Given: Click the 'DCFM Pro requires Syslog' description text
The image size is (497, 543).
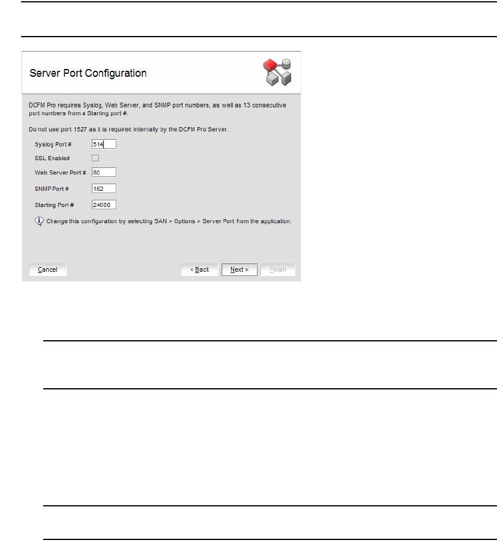Looking at the screenshot, I should [158, 109].
